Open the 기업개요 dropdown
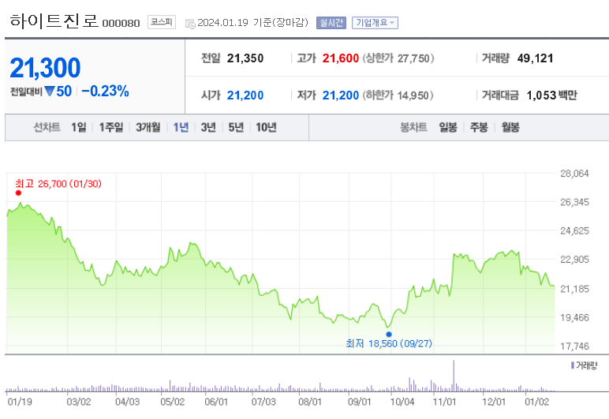 (375, 23)
